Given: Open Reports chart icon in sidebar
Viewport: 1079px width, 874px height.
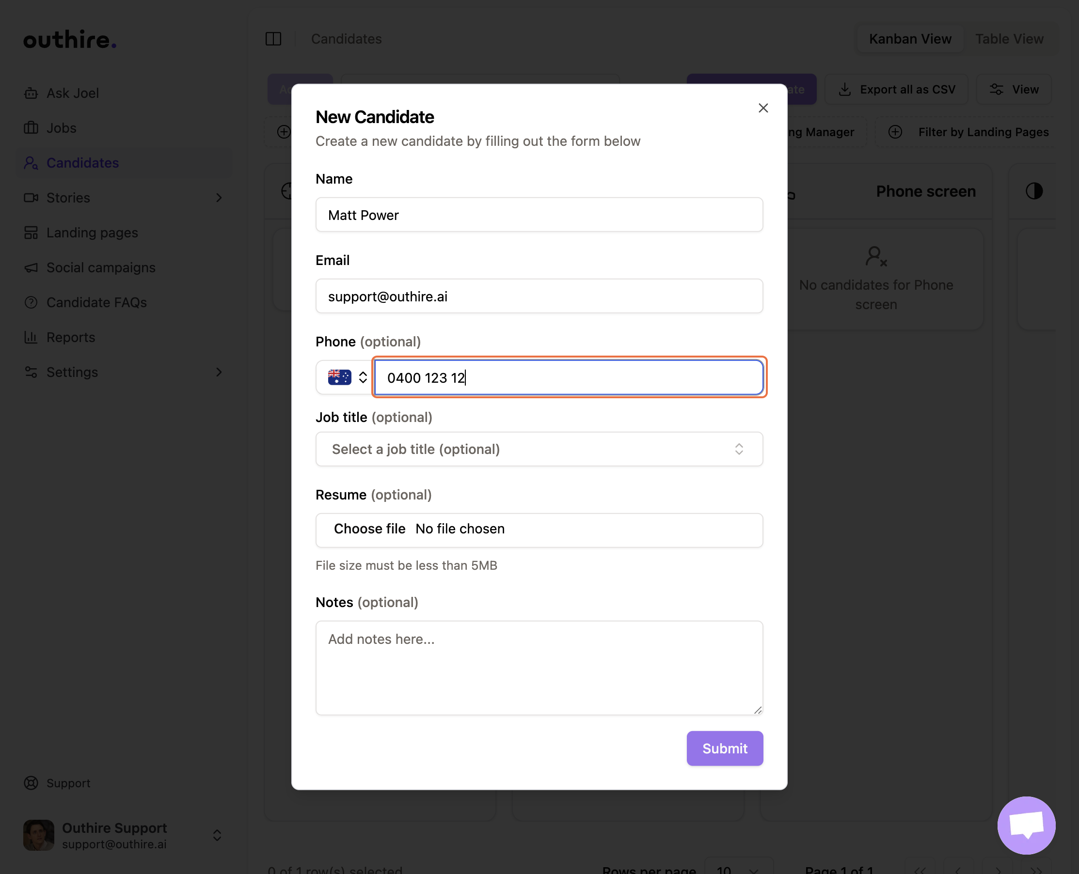Looking at the screenshot, I should point(31,337).
